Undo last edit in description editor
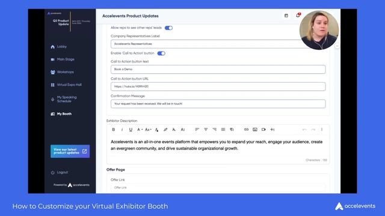The height and width of the screenshot is (216, 385). pyautogui.click(x=304, y=130)
